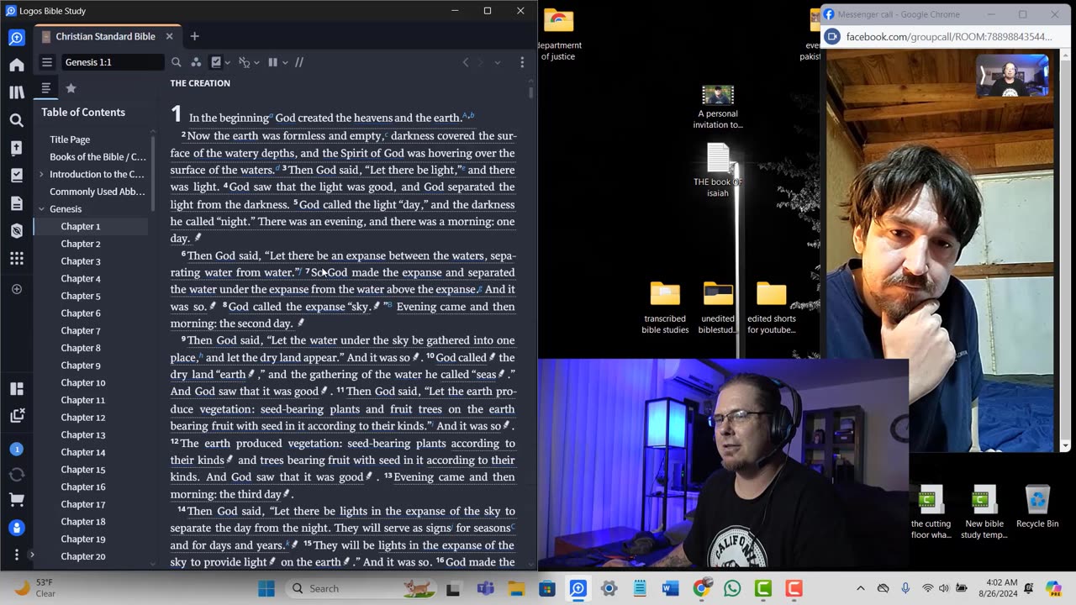Click the three-circles visual filters icon
The width and height of the screenshot is (1076, 605).
(x=196, y=62)
